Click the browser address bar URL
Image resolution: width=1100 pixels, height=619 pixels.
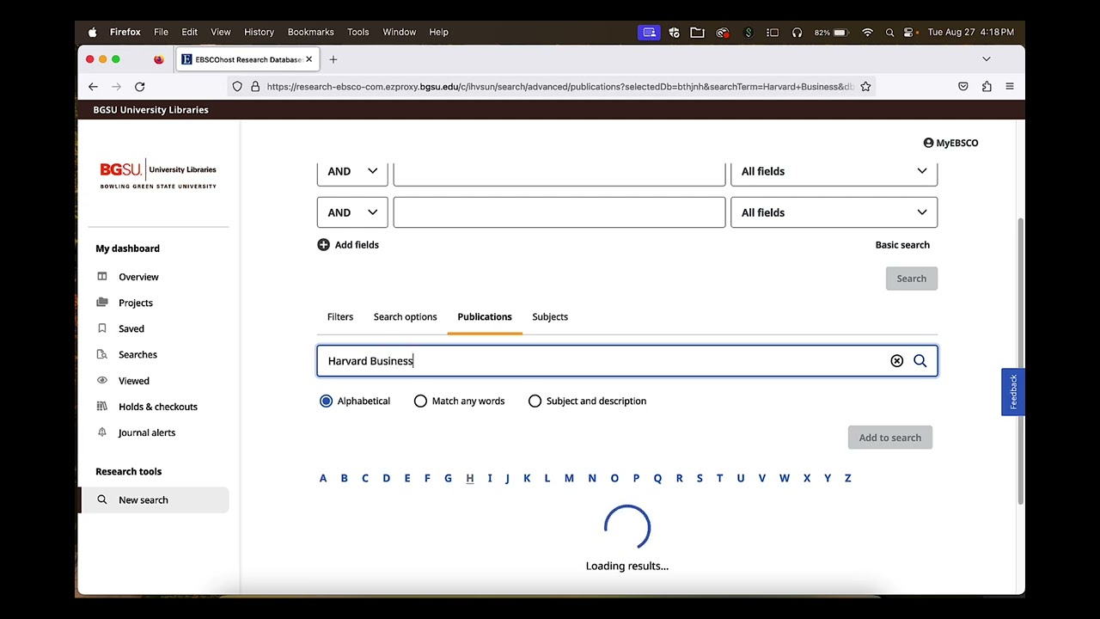pyautogui.click(x=559, y=87)
